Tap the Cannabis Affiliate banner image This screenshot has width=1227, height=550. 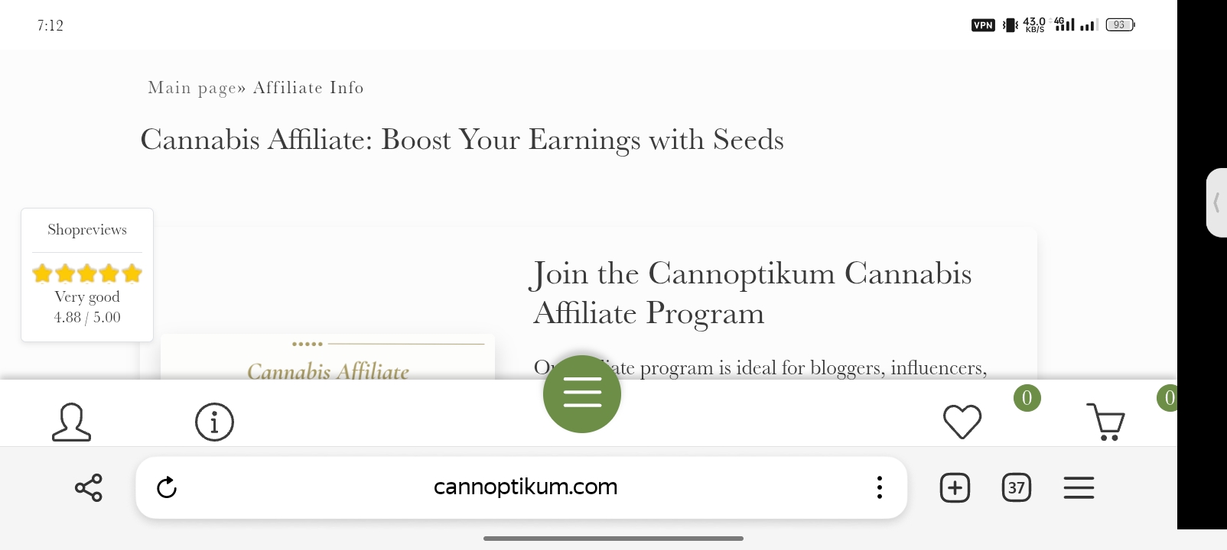pos(327,357)
